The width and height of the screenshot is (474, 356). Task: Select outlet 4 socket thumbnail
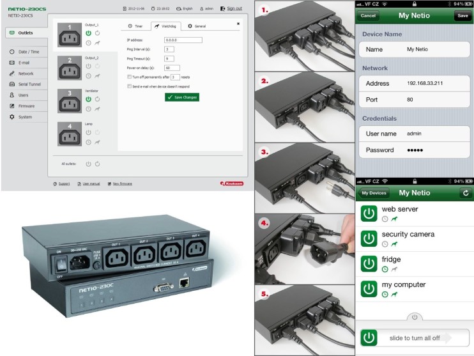tap(70, 134)
